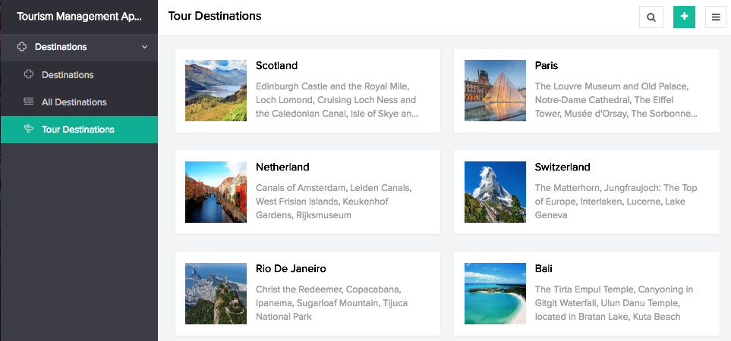The height and width of the screenshot is (341, 731).
Task: Click the search magnifier icon
Action: pyautogui.click(x=651, y=17)
